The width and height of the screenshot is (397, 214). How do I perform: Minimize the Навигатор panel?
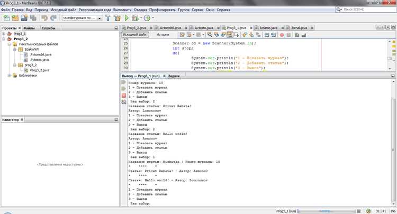pos(116,119)
